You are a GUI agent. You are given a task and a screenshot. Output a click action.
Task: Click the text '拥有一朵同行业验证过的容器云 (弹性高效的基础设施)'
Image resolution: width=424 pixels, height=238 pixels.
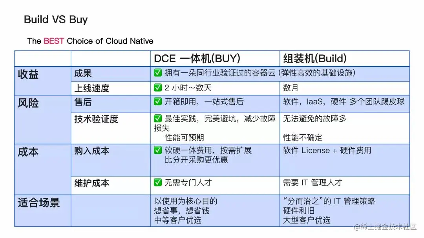click(x=260, y=73)
